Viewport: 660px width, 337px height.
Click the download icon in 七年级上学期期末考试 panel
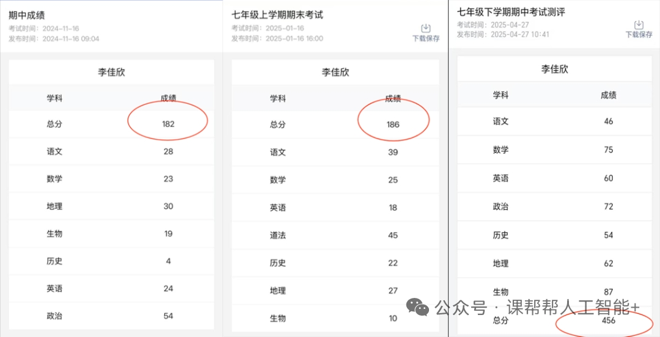(x=426, y=28)
